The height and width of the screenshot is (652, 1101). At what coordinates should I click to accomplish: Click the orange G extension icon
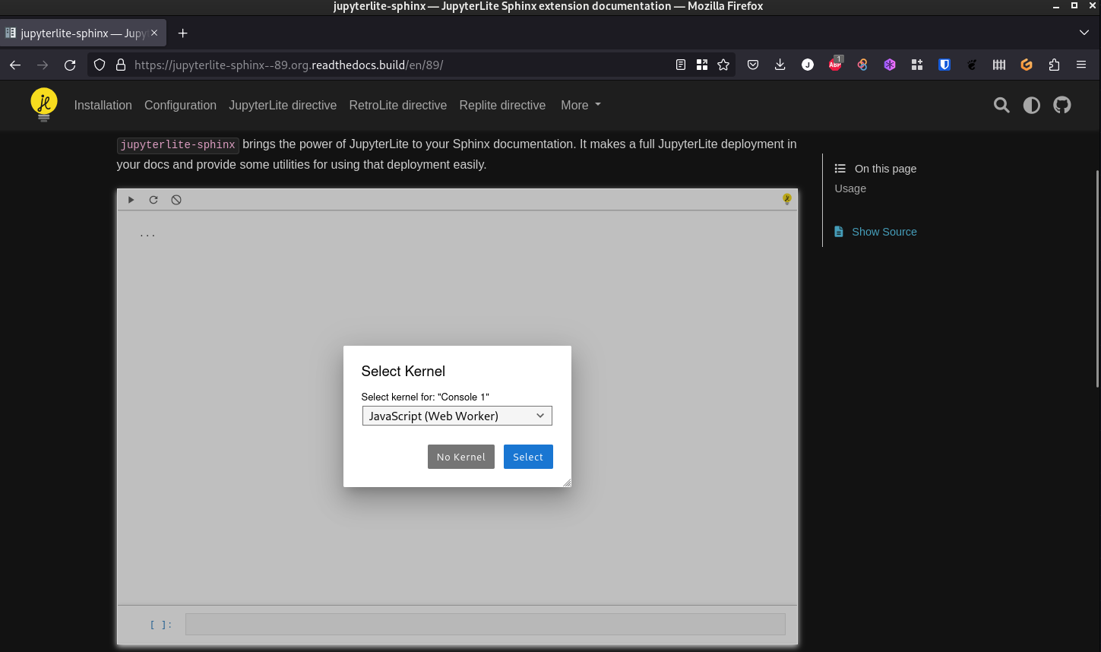click(1027, 65)
